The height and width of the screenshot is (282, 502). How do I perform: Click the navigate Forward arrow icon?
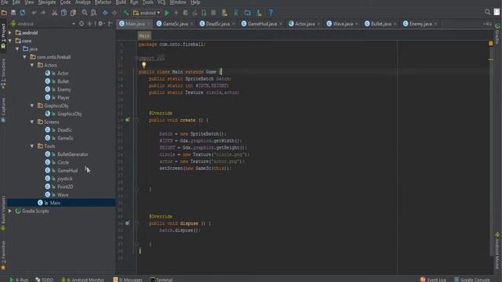click(115, 13)
